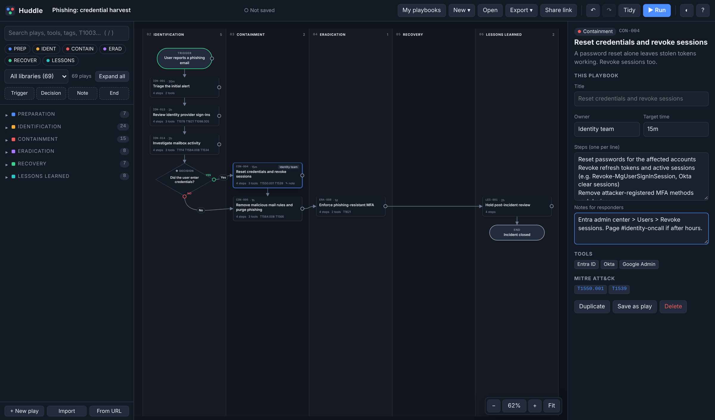Click Expand all plays
Viewport: 715px width, 420px height.
(112, 76)
